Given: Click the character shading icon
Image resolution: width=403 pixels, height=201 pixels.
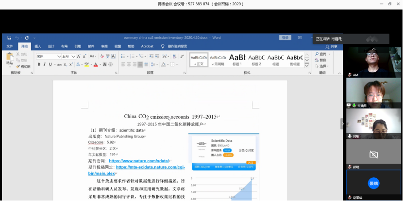Looking at the screenshot, I should (x=105, y=64).
